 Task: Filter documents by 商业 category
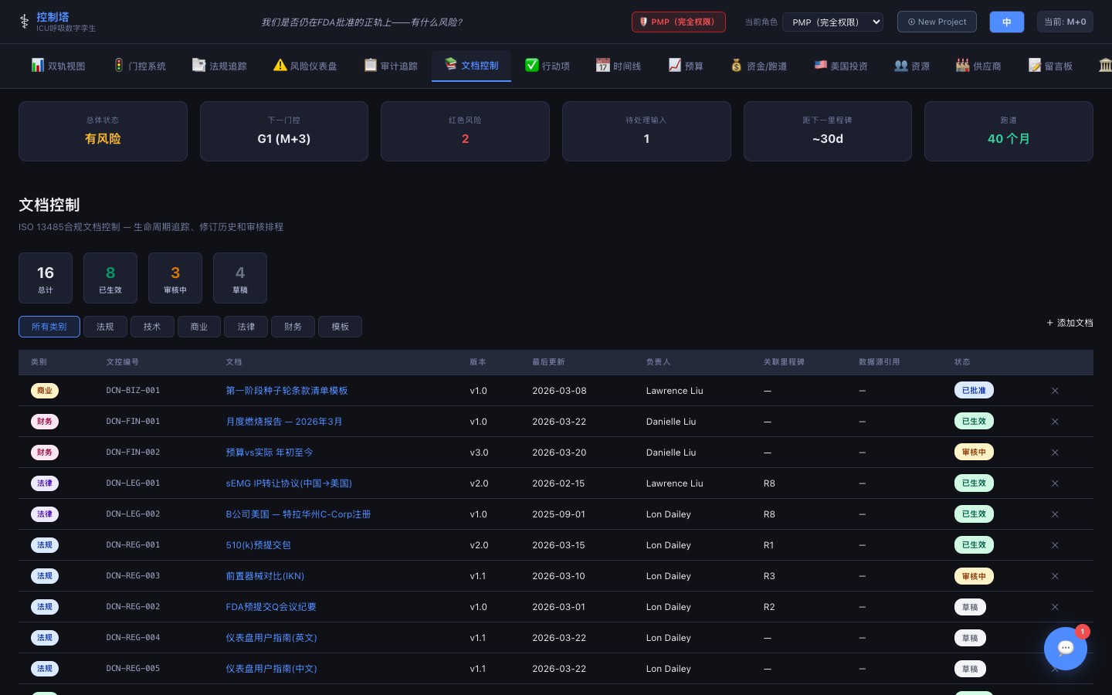199,327
